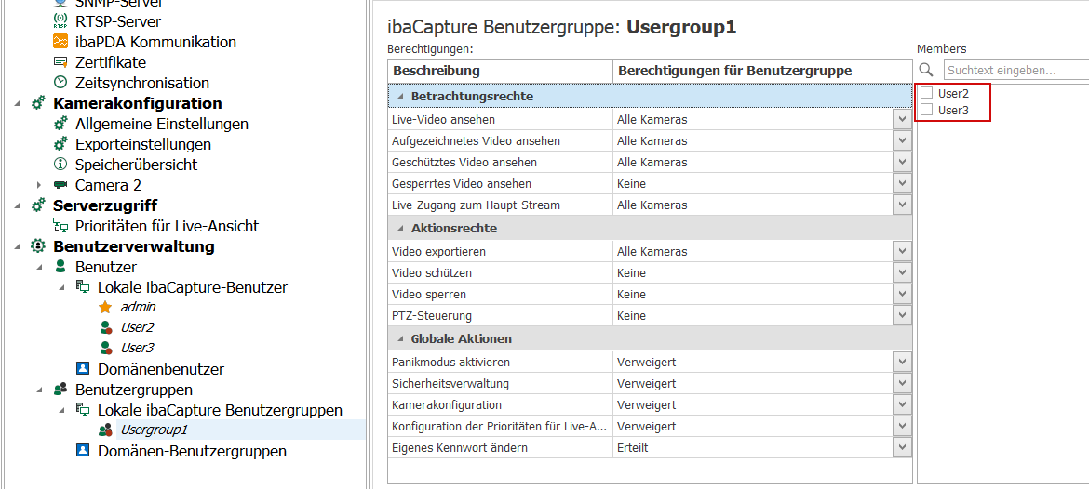Check the User3 member checkbox
The height and width of the screenshot is (489, 1089).
pyautogui.click(x=926, y=110)
